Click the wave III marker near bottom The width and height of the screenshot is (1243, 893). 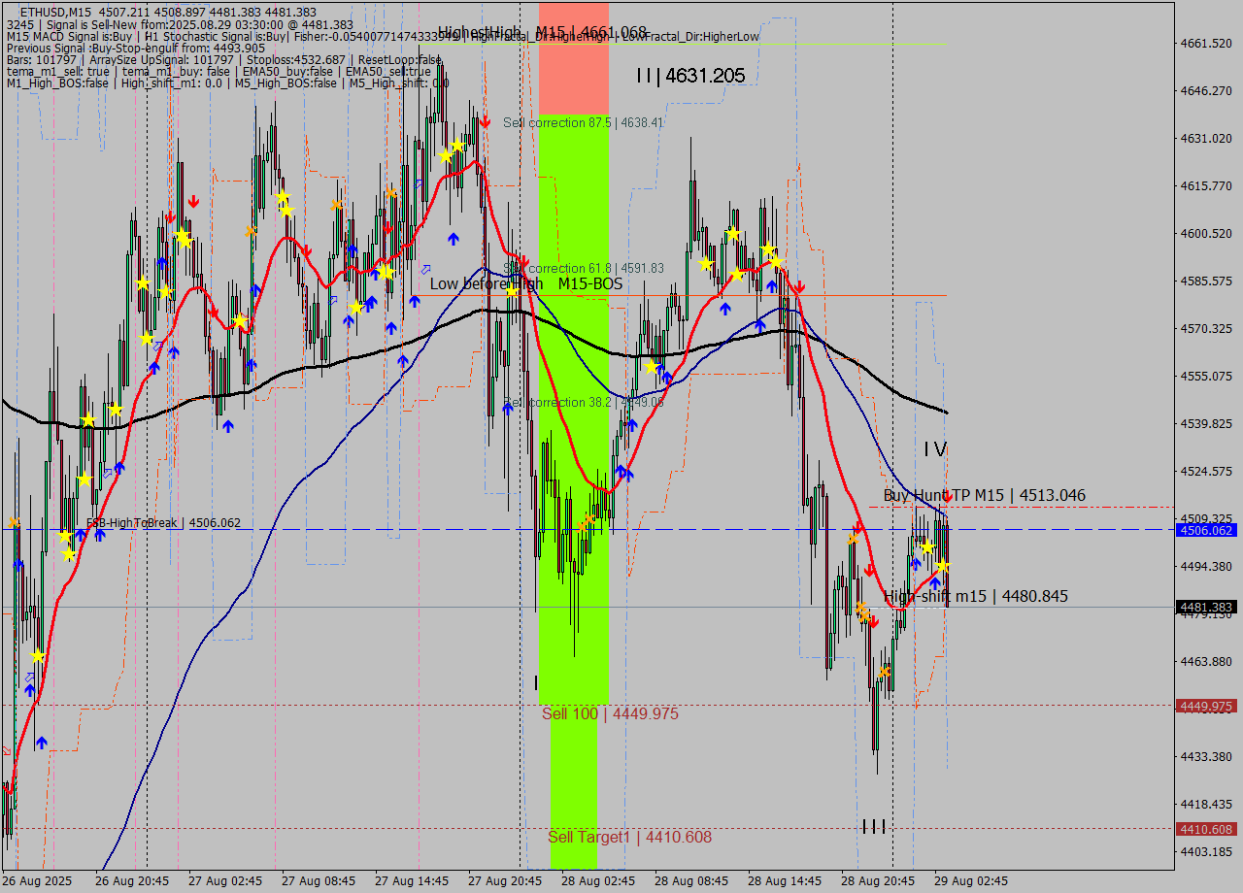874,827
